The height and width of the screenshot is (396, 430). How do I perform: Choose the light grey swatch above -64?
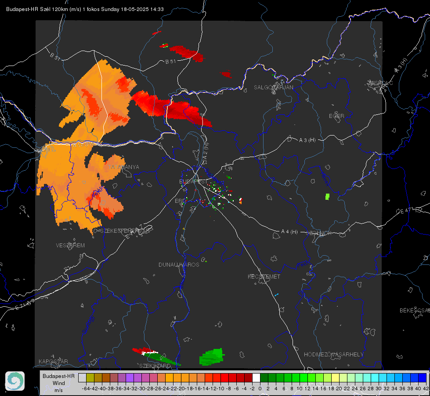point(82,378)
